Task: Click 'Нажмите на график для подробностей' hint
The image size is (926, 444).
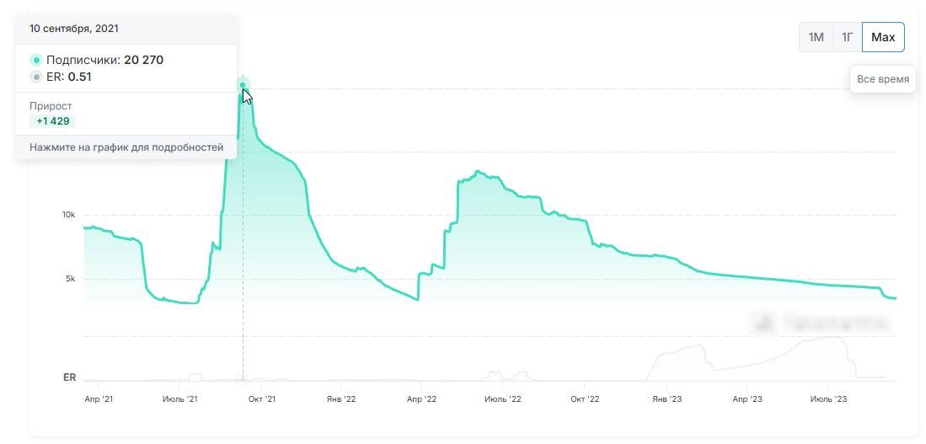Action: [126, 147]
